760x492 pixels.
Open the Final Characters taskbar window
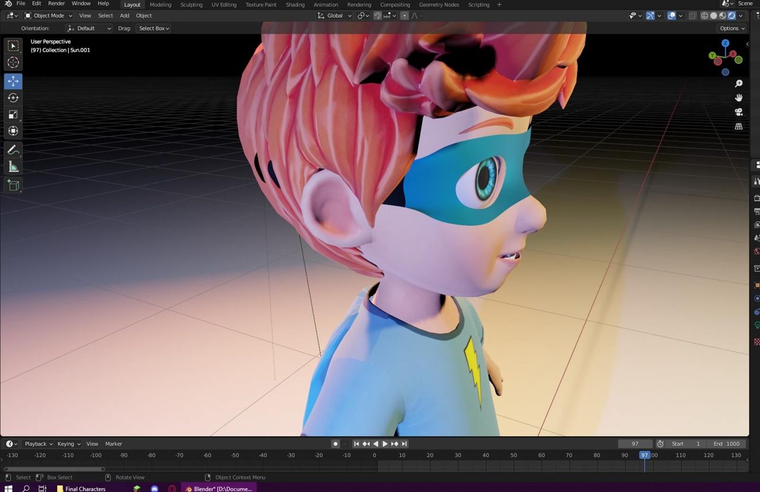tap(81, 488)
